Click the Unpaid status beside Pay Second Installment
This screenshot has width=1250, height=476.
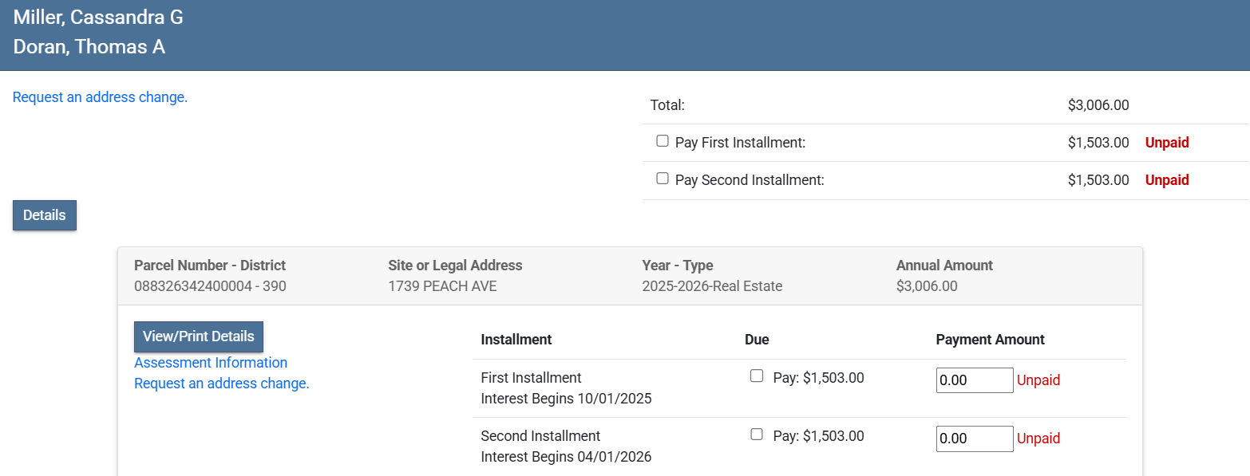tap(1166, 180)
